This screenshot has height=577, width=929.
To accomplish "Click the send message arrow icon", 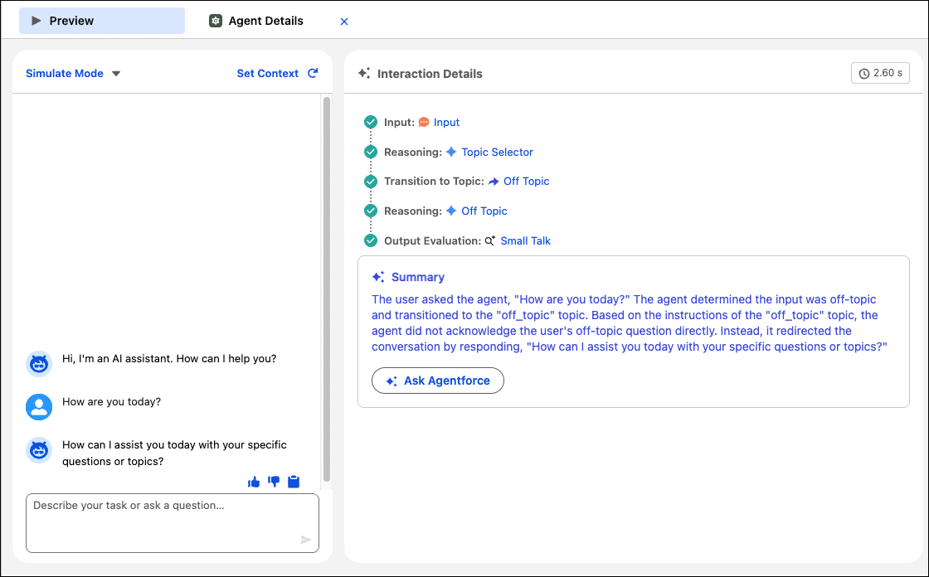I will tap(307, 540).
